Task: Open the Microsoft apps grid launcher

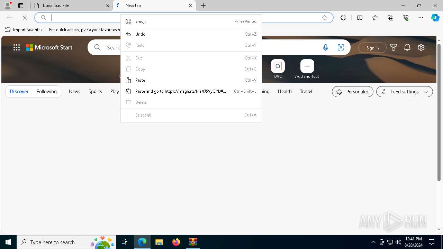Action: pos(17,47)
